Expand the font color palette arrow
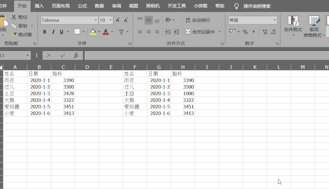The image size is (329, 189). (112, 32)
